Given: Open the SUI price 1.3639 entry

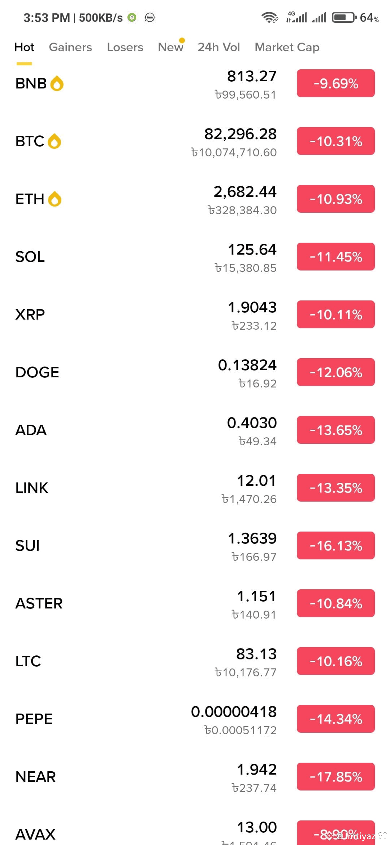Looking at the screenshot, I should coord(252,538).
